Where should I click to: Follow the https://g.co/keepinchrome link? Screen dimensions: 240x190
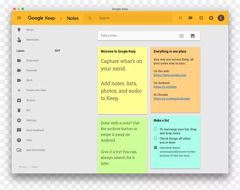pos(172,98)
